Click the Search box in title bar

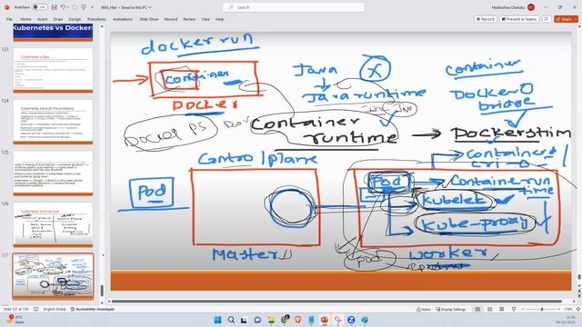[293, 7]
